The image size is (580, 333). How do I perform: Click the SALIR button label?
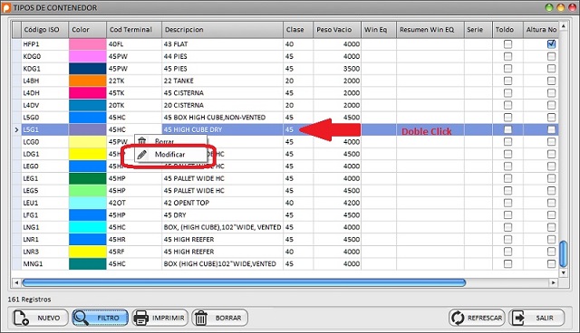click(545, 318)
